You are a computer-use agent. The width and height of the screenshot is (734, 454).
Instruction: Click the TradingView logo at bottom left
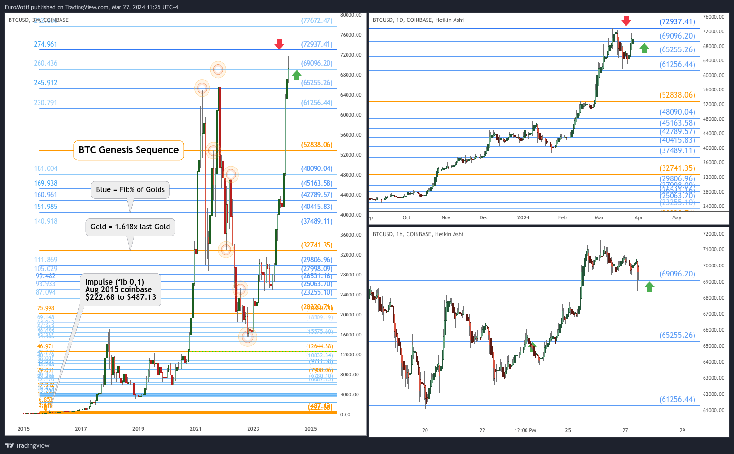(x=27, y=445)
